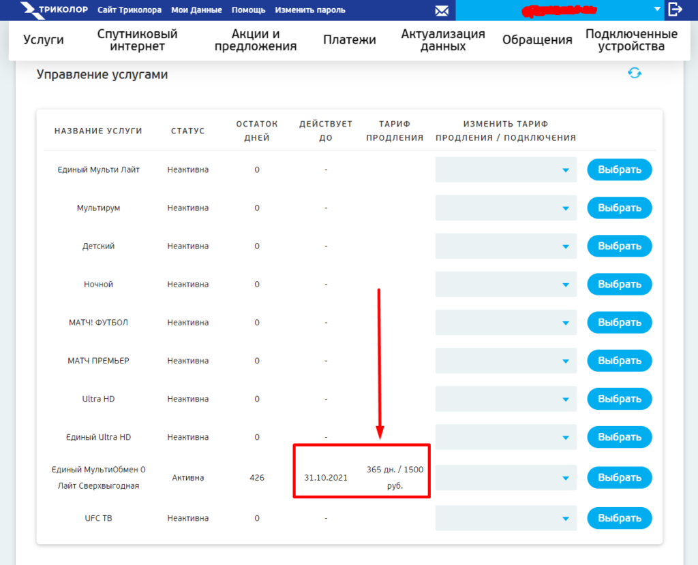Open Сайт Триколора link
Screen dimensions: 698x565
tap(130, 10)
